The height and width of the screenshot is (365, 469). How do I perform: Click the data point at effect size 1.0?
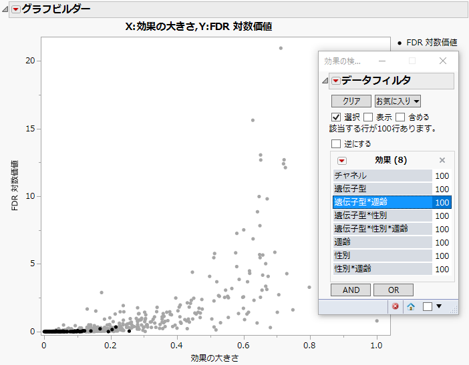pyautogui.click(x=377, y=321)
